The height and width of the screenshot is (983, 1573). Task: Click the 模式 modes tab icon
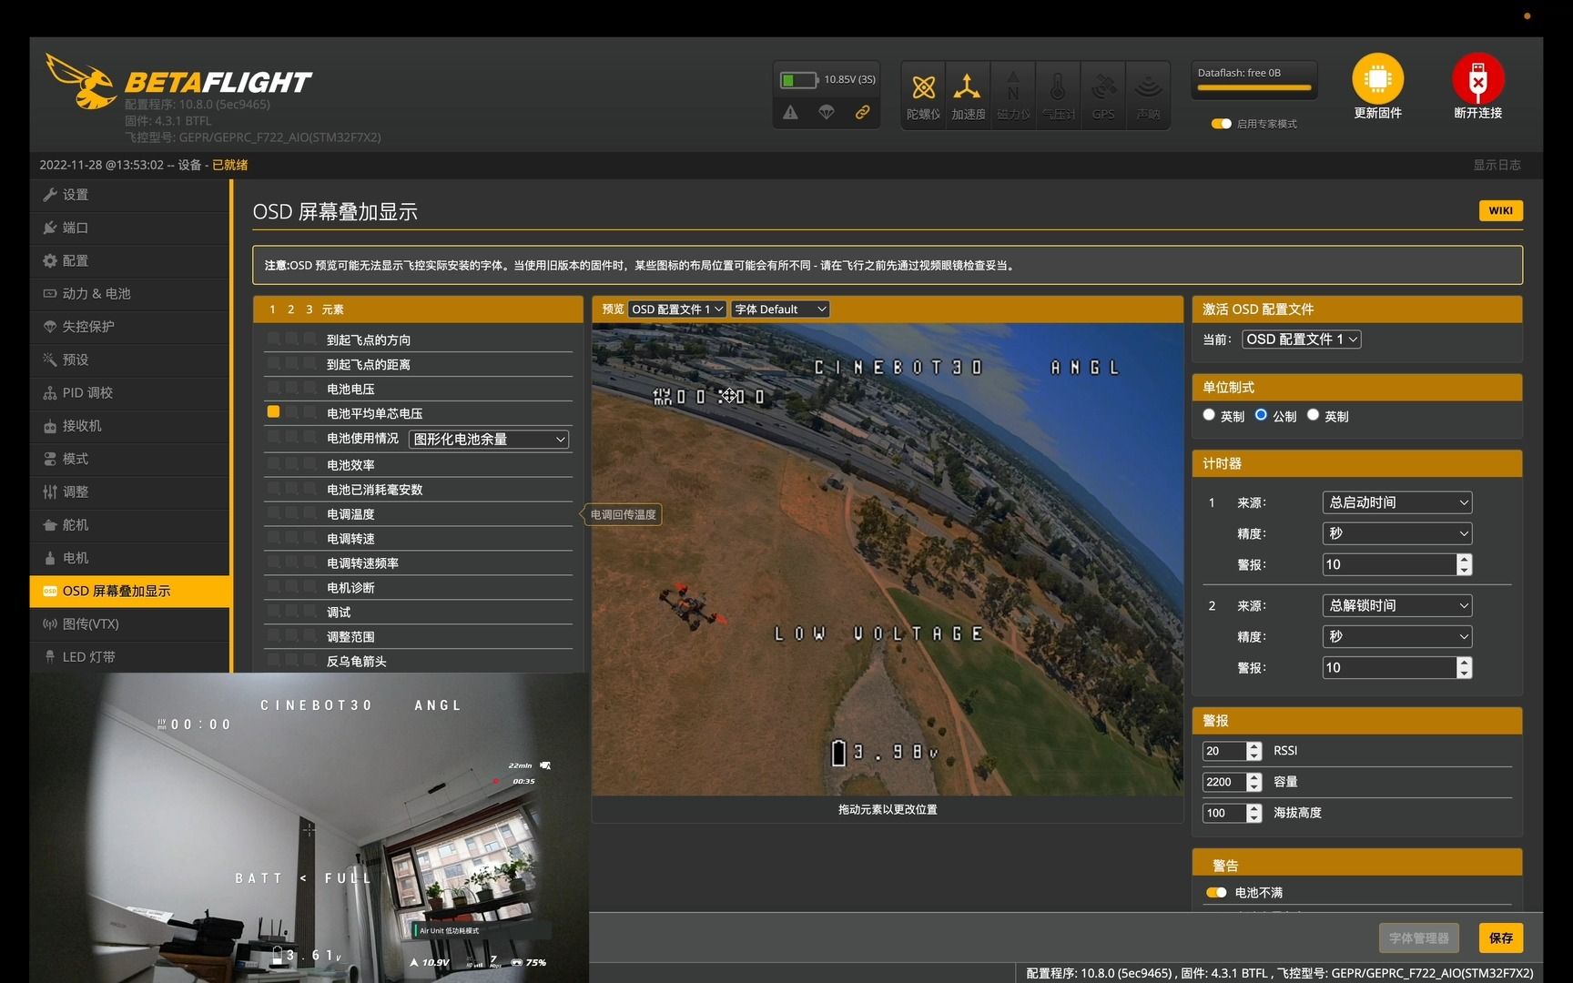[x=50, y=459]
